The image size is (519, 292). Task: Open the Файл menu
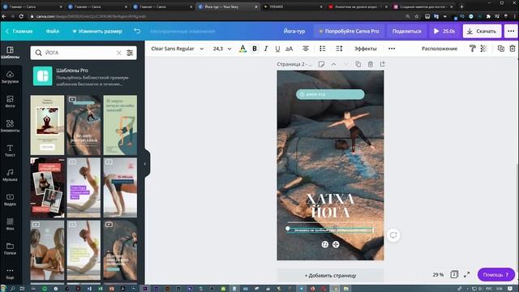click(52, 31)
